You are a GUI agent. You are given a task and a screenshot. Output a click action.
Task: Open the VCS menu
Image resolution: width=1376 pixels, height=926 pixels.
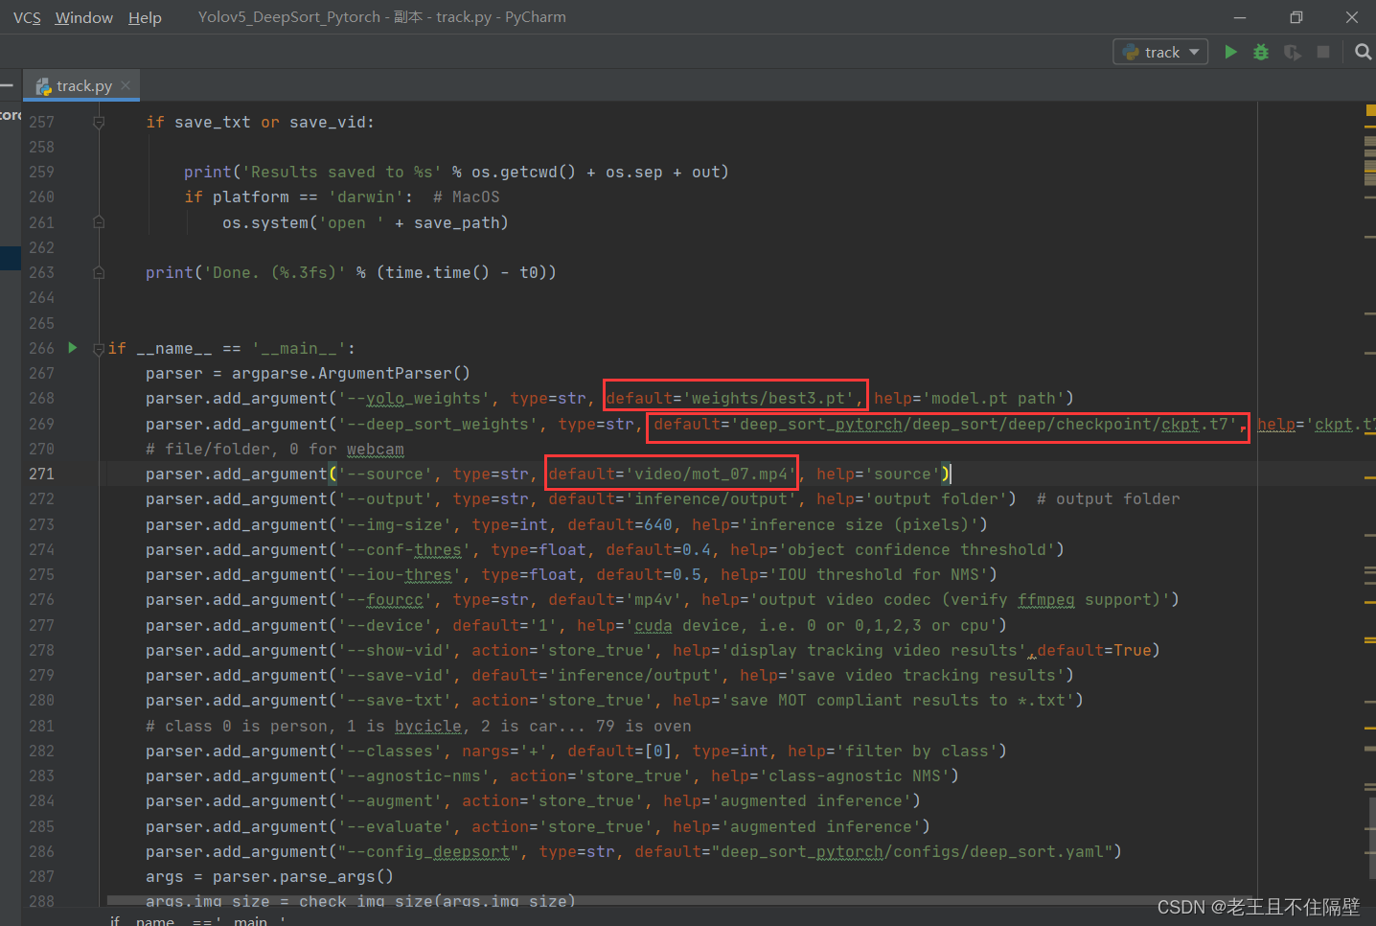(27, 17)
